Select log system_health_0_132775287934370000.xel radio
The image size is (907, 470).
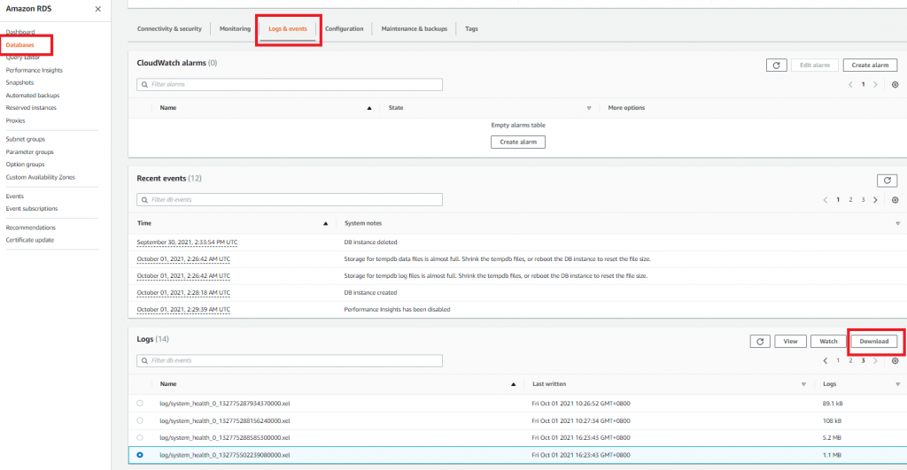[140, 404]
